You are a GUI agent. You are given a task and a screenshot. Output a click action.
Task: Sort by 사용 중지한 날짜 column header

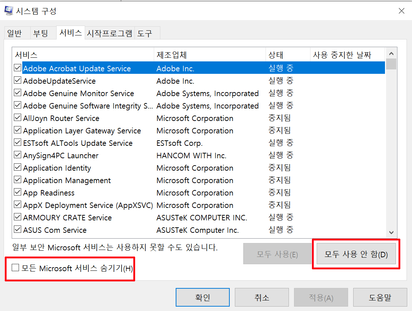point(347,55)
